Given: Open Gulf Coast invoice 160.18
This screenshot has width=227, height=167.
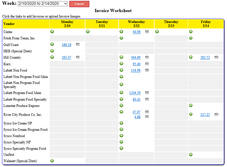Looking at the screenshot, I should (x=66, y=45).
